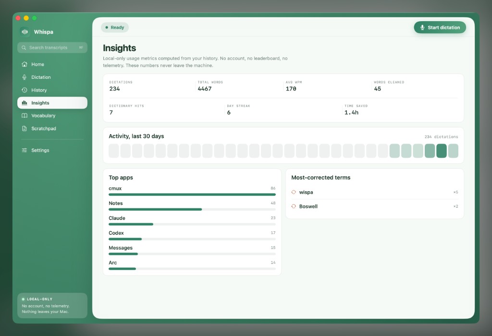Click the Ready status pill
Image resolution: width=492 pixels, height=336 pixels.
115,27
